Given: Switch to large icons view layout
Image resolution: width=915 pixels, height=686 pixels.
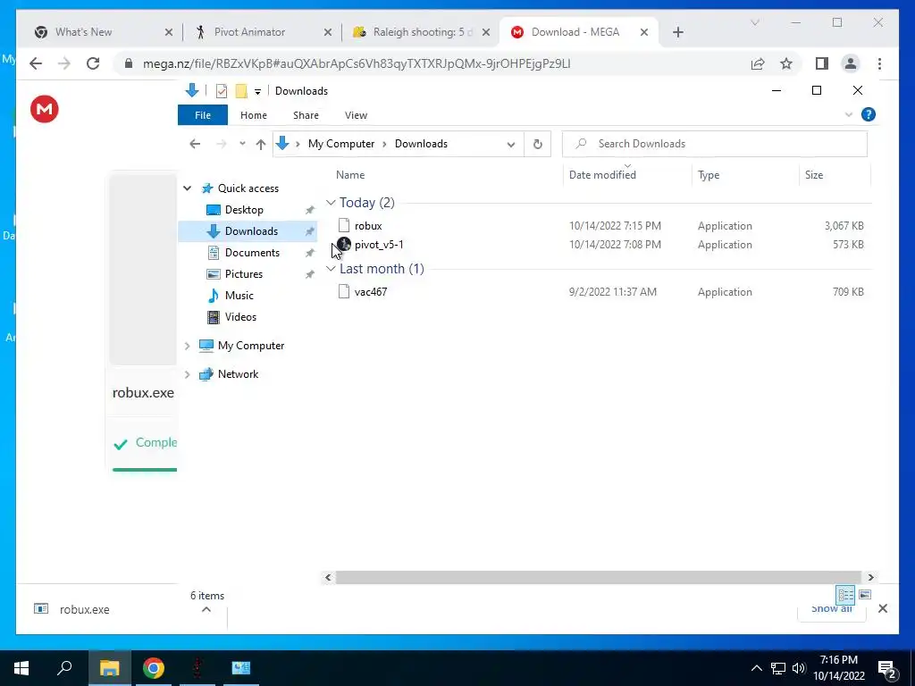Looking at the screenshot, I should coord(865,595).
